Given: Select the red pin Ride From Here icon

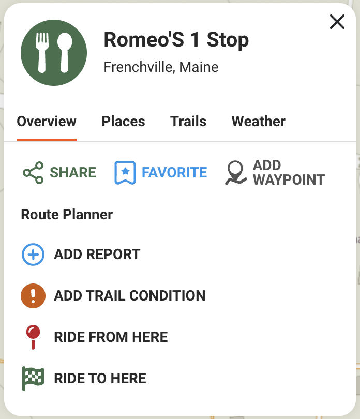Looking at the screenshot, I should pyautogui.click(x=33, y=337).
